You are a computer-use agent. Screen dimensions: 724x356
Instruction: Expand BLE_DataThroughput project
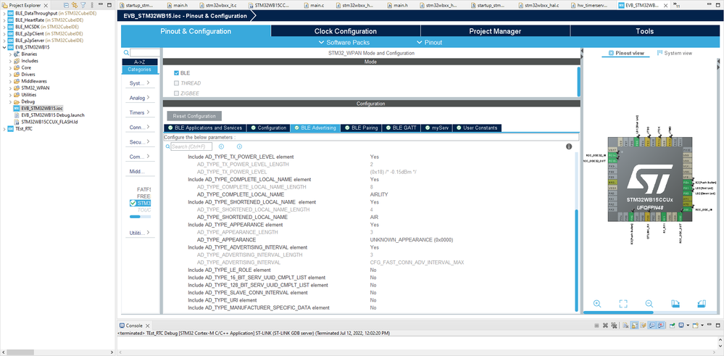tap(4, 13)
